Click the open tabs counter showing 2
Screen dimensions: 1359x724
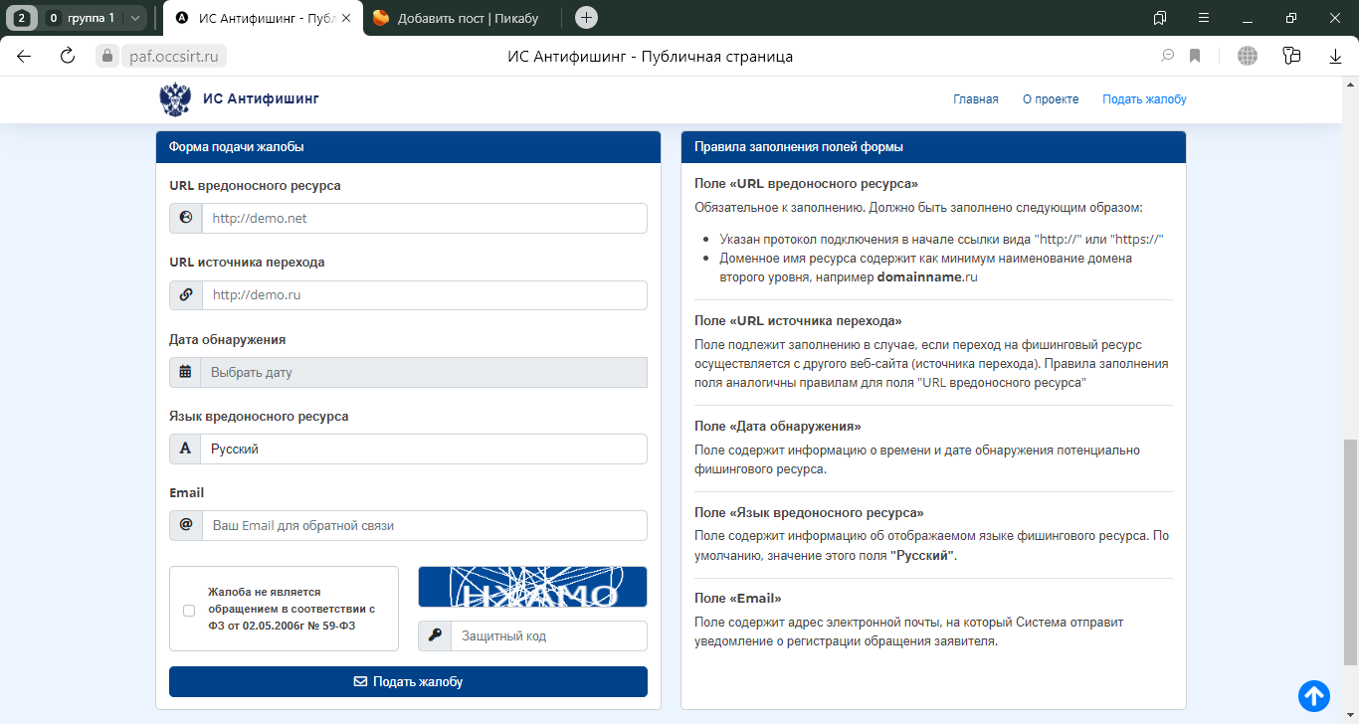(21, 18)
